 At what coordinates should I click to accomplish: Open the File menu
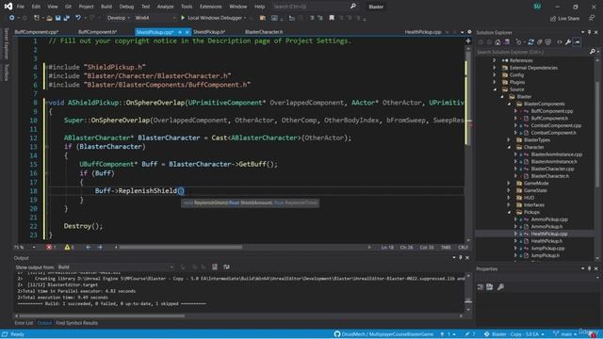(x=21, y=7)
